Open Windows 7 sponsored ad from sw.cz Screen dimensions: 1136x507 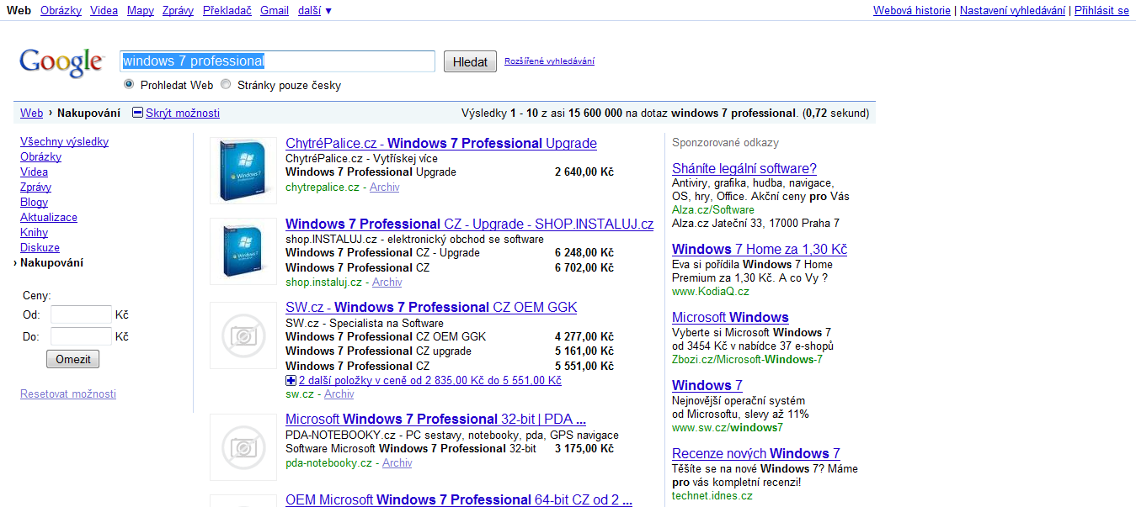click(x=707, y=386)
